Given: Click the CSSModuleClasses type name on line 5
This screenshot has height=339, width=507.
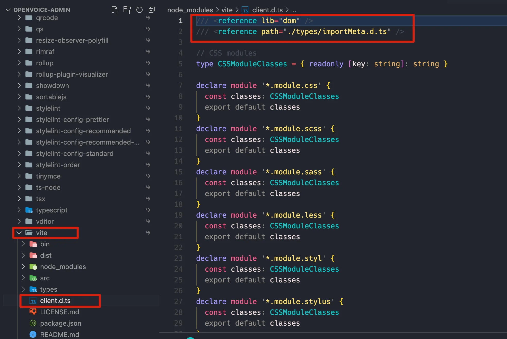Looking at the screenshot, I should (252, 64).
